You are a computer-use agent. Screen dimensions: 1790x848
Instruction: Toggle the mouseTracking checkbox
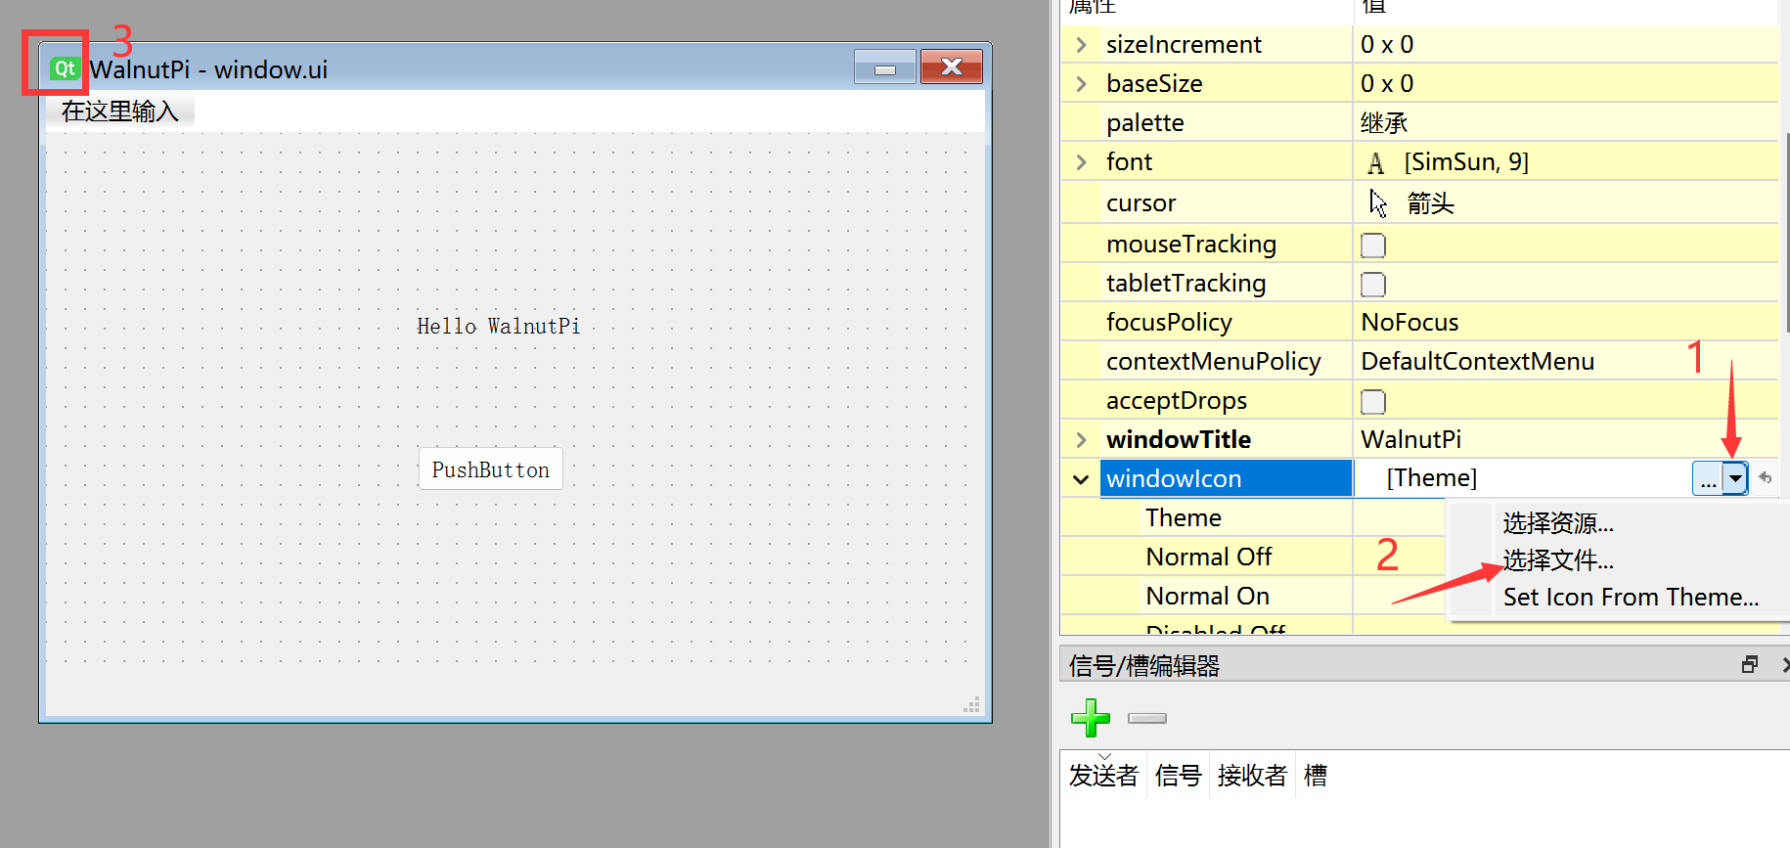[1373, 245]
